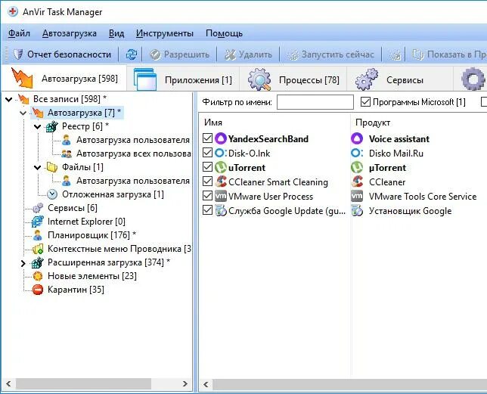Open the Security report shield icon
This screenshot has height=394, width=487.
click(18, 54)
